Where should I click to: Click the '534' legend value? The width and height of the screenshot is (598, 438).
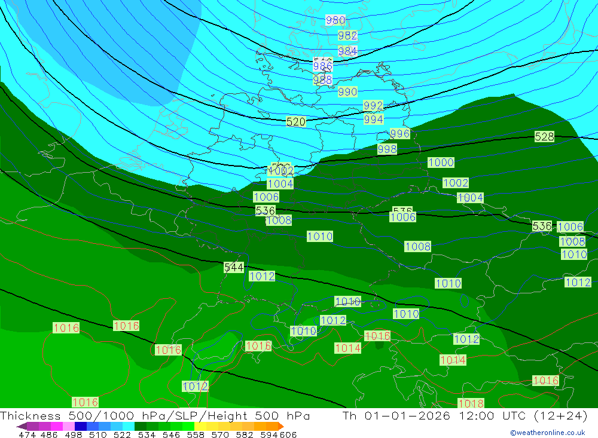click(147, 435)
